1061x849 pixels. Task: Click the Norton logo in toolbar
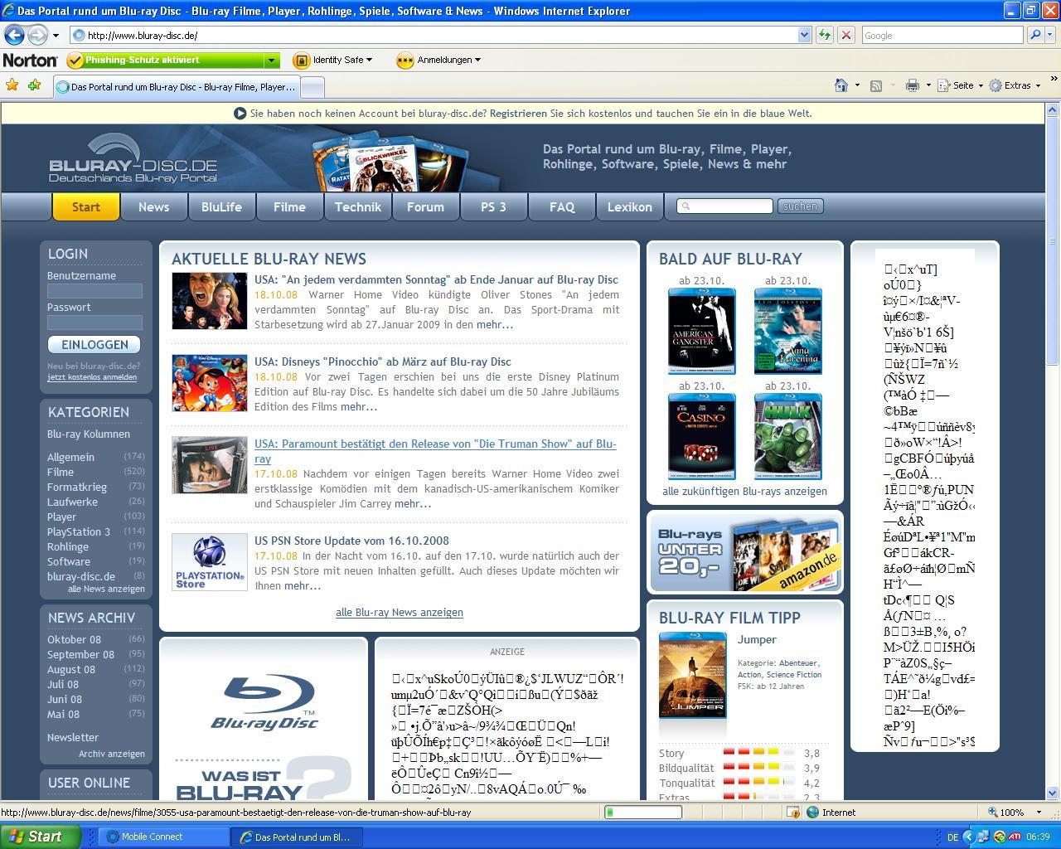(30, 60)
